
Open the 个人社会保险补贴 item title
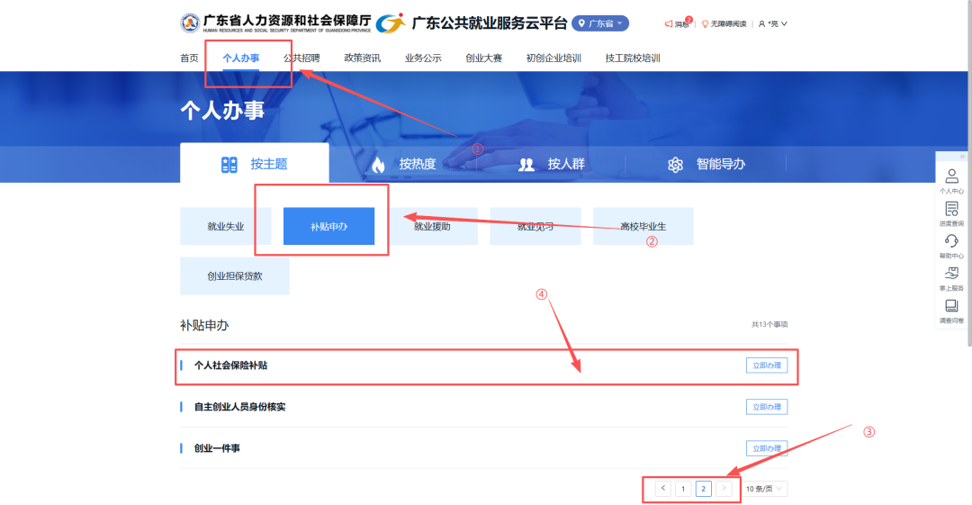point(230,365)
